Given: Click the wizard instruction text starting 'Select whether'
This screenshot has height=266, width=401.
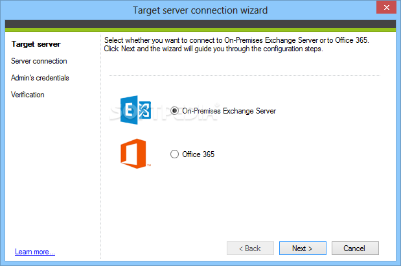Looking at the screenshot, I should pos(236,44).
